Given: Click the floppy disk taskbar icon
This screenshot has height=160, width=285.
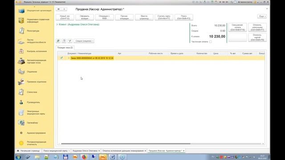Looking at the screenshot, I should pyautogui.click(x=65, y=157).
